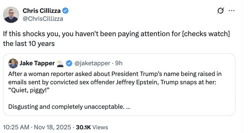Click the eagle emoji beside Jake Tapper
This screenshot has width=248, height=133.
[60, 63]
